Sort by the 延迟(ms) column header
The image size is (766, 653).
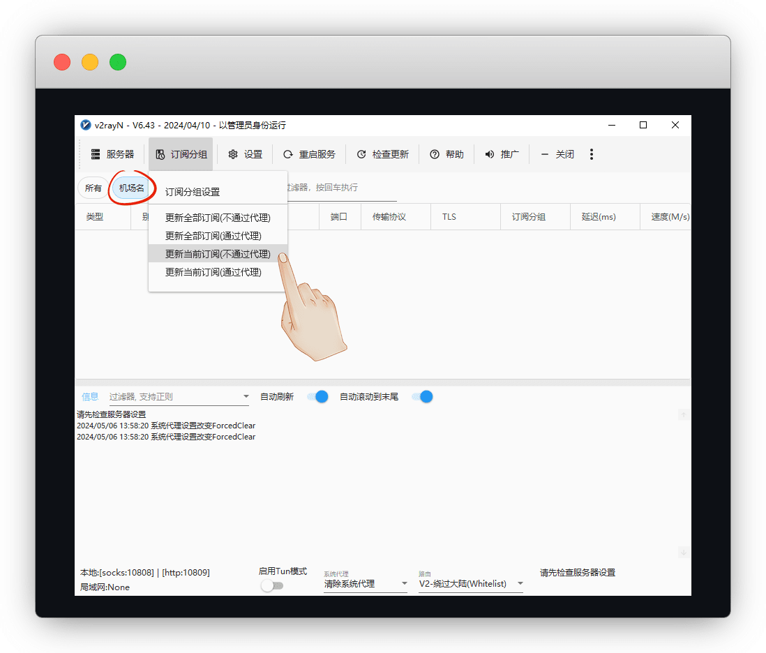point(599,217)
